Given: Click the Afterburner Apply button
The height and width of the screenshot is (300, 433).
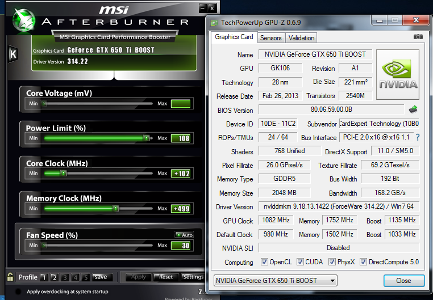Looking at the screenshot, I should point(138,277).
